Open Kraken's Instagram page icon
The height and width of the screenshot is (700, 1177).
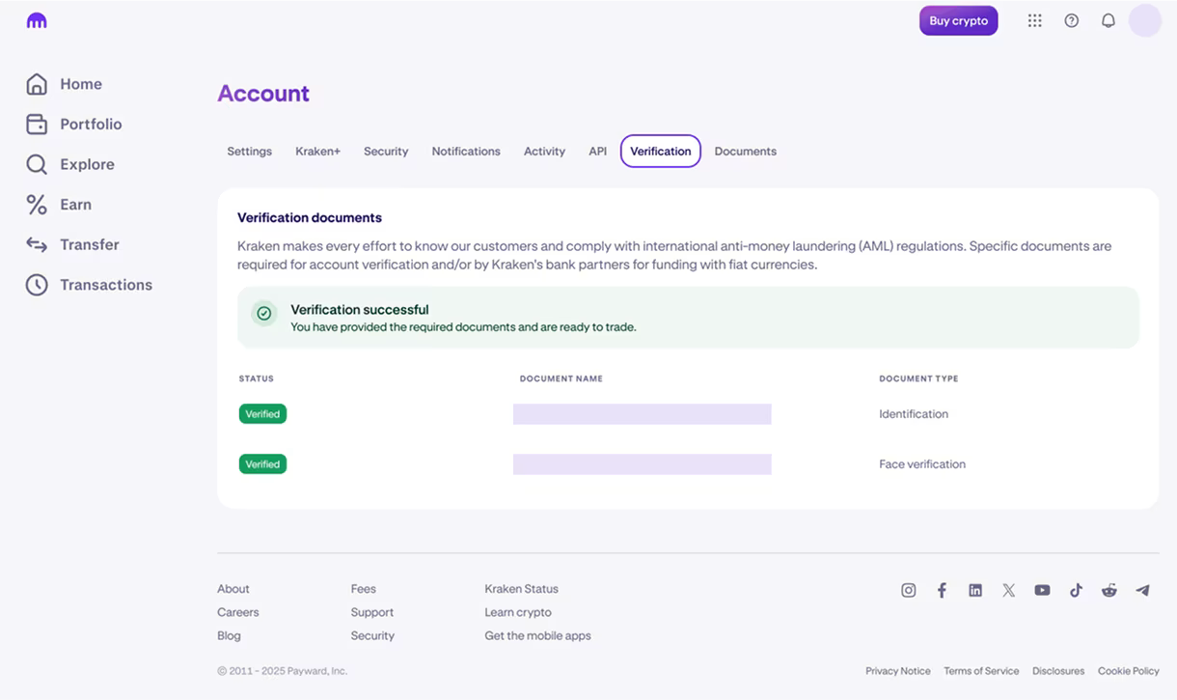coord(908,590)
